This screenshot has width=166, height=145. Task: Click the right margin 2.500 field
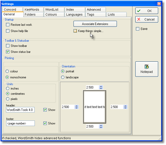[x=117, y=107]
